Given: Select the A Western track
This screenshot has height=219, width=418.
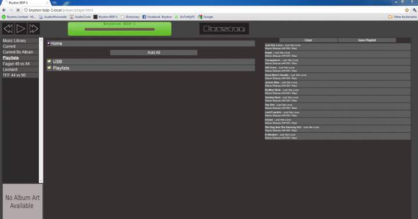Looking at the screenshot, I should pos(337,136).
